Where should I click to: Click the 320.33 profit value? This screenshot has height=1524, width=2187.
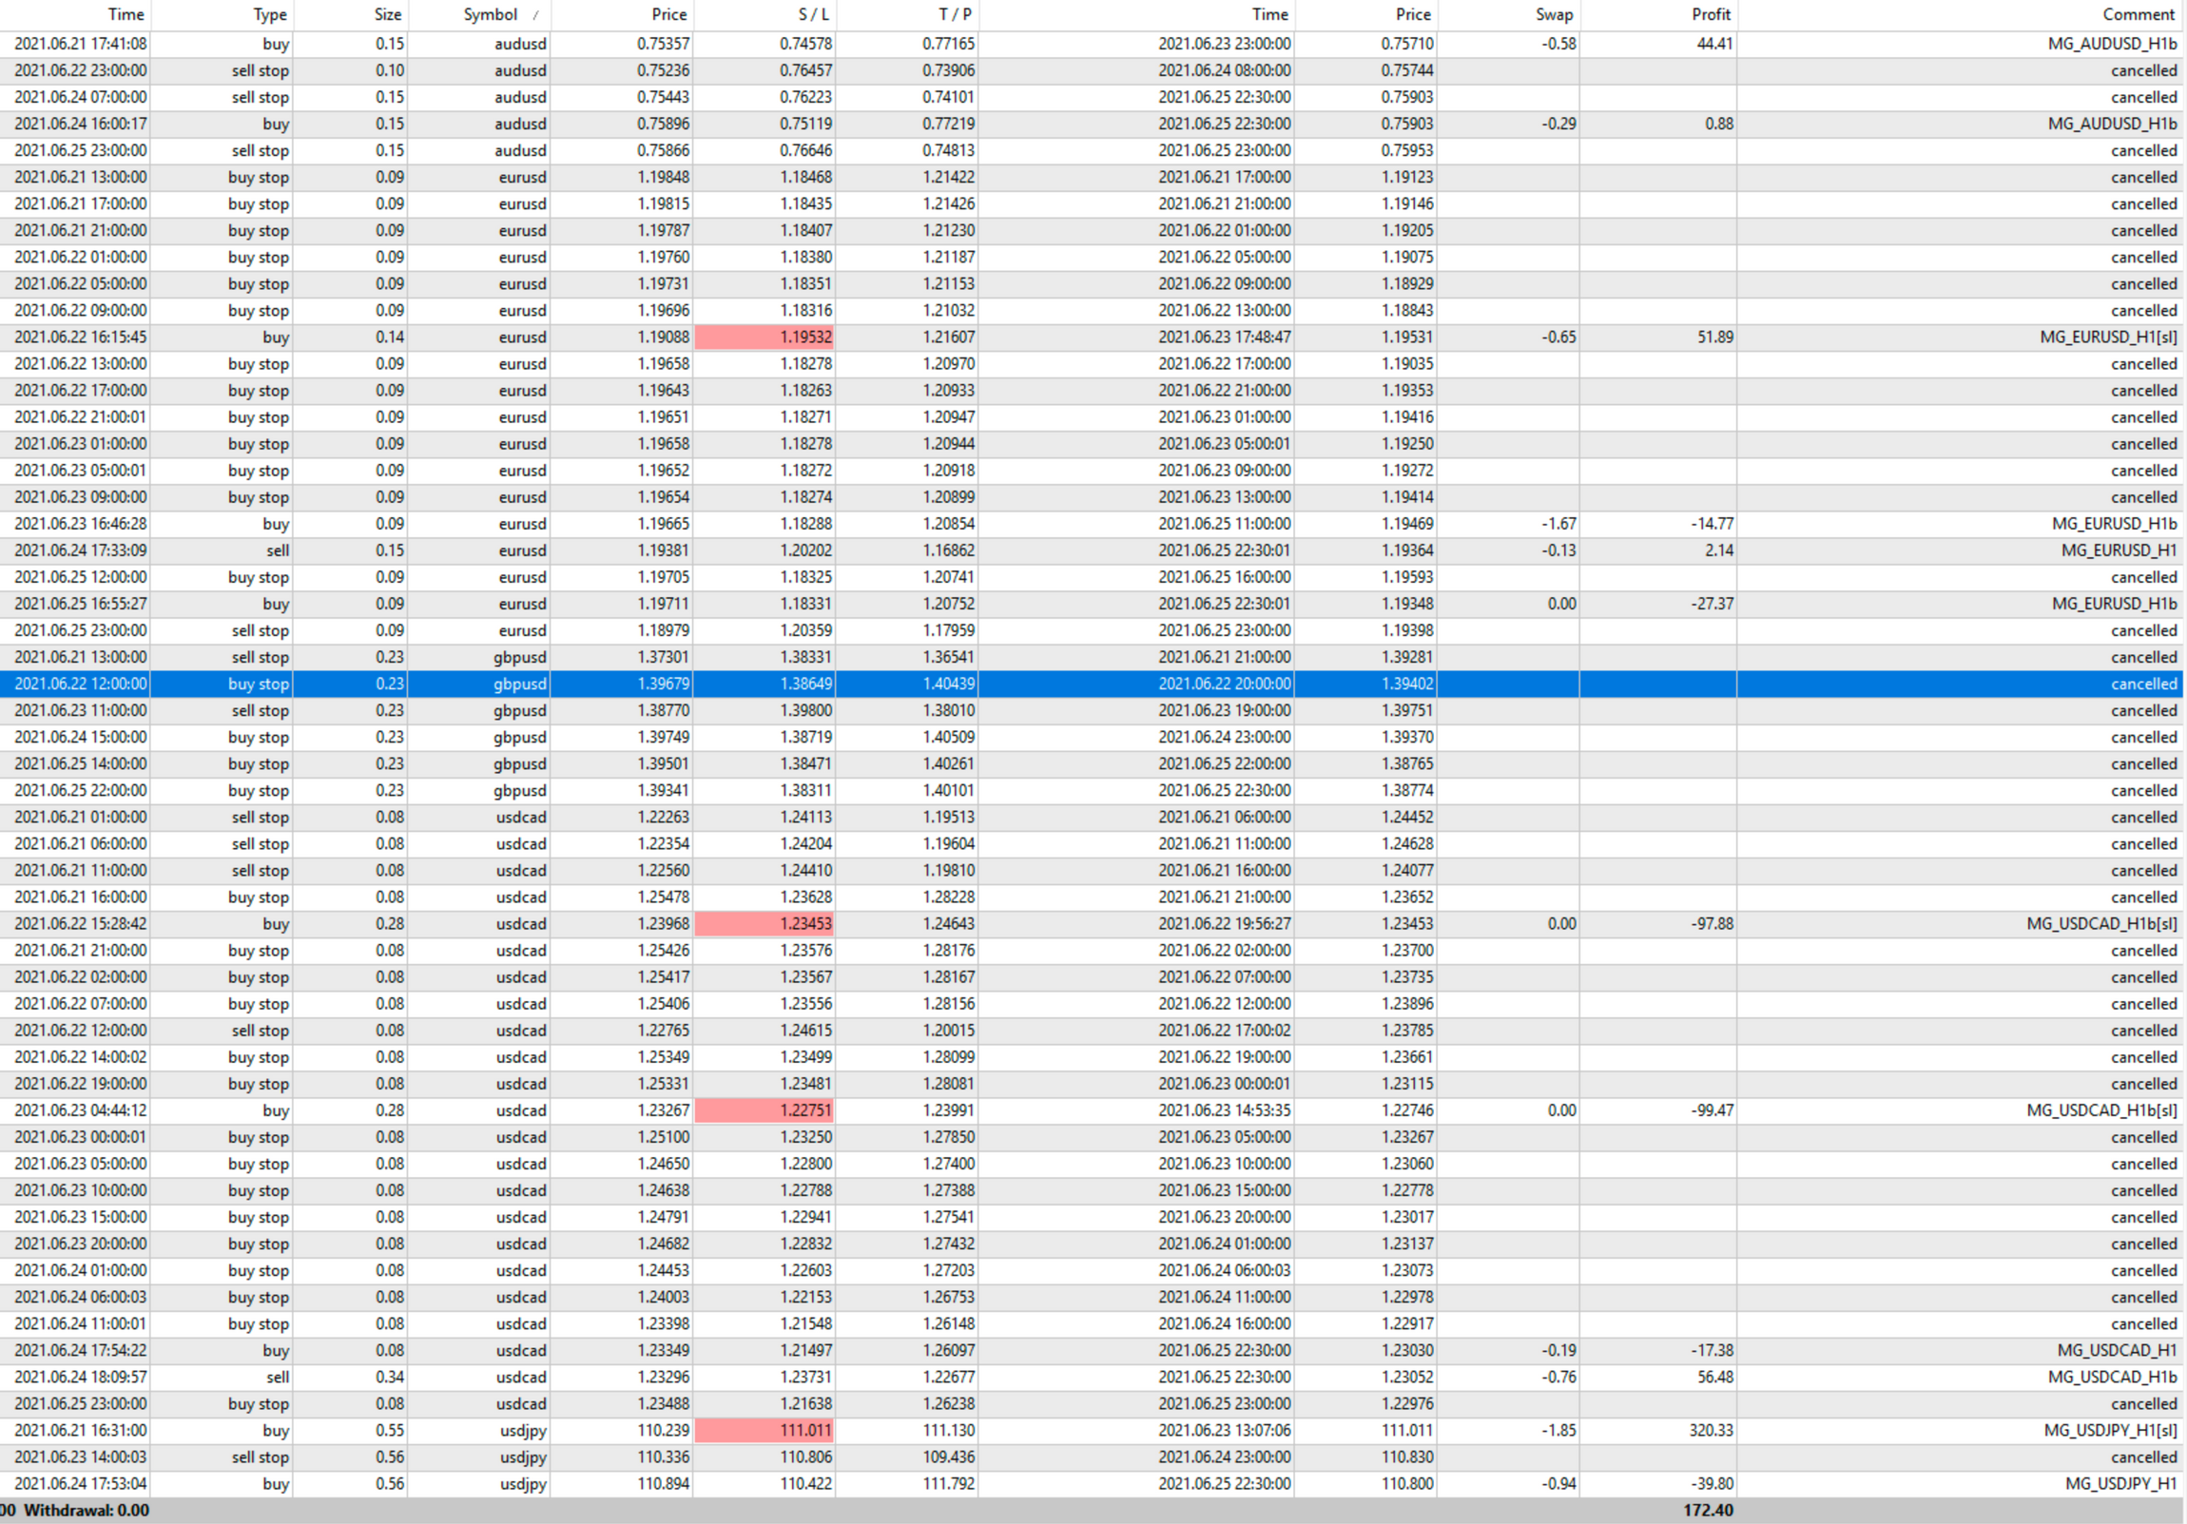(1710, 1431)
